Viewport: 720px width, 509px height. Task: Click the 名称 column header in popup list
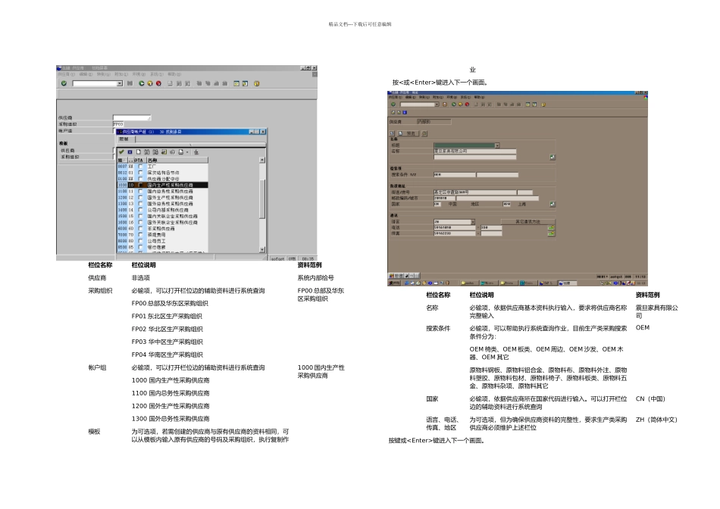tap(177, 160)
